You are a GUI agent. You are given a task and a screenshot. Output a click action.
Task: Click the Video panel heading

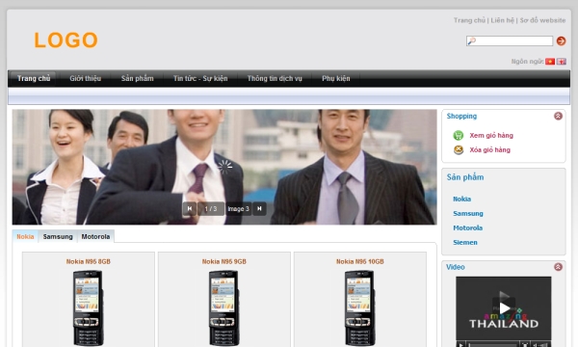point(456,267)
